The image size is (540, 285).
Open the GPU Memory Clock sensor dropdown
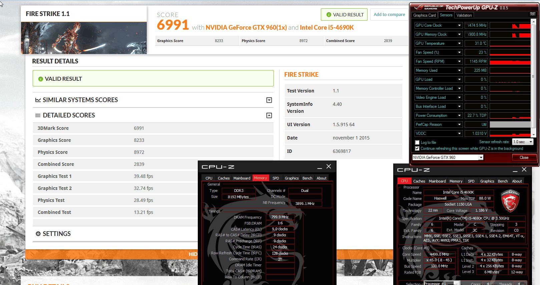459,34
